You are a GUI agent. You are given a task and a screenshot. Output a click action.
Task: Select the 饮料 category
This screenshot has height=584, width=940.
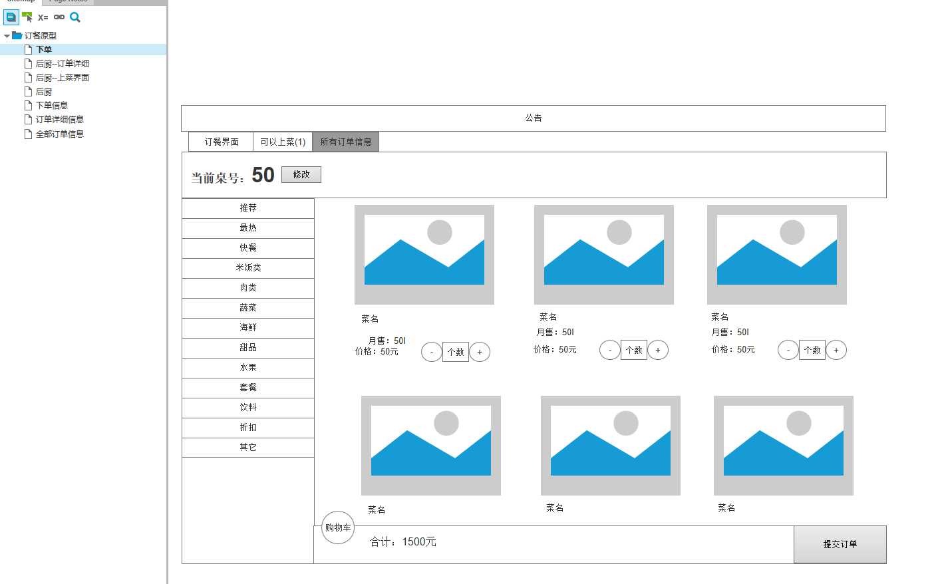pos(248,408)
